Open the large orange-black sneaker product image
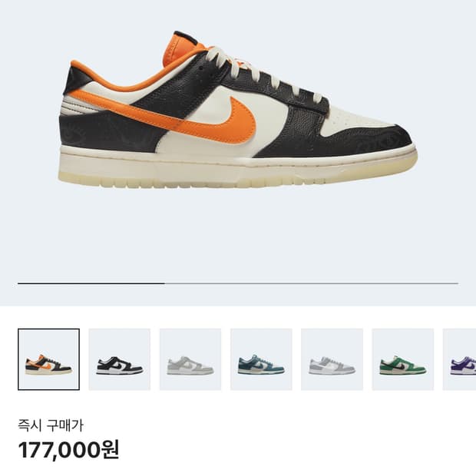This screenshot has width=476, height=476. 238,109
